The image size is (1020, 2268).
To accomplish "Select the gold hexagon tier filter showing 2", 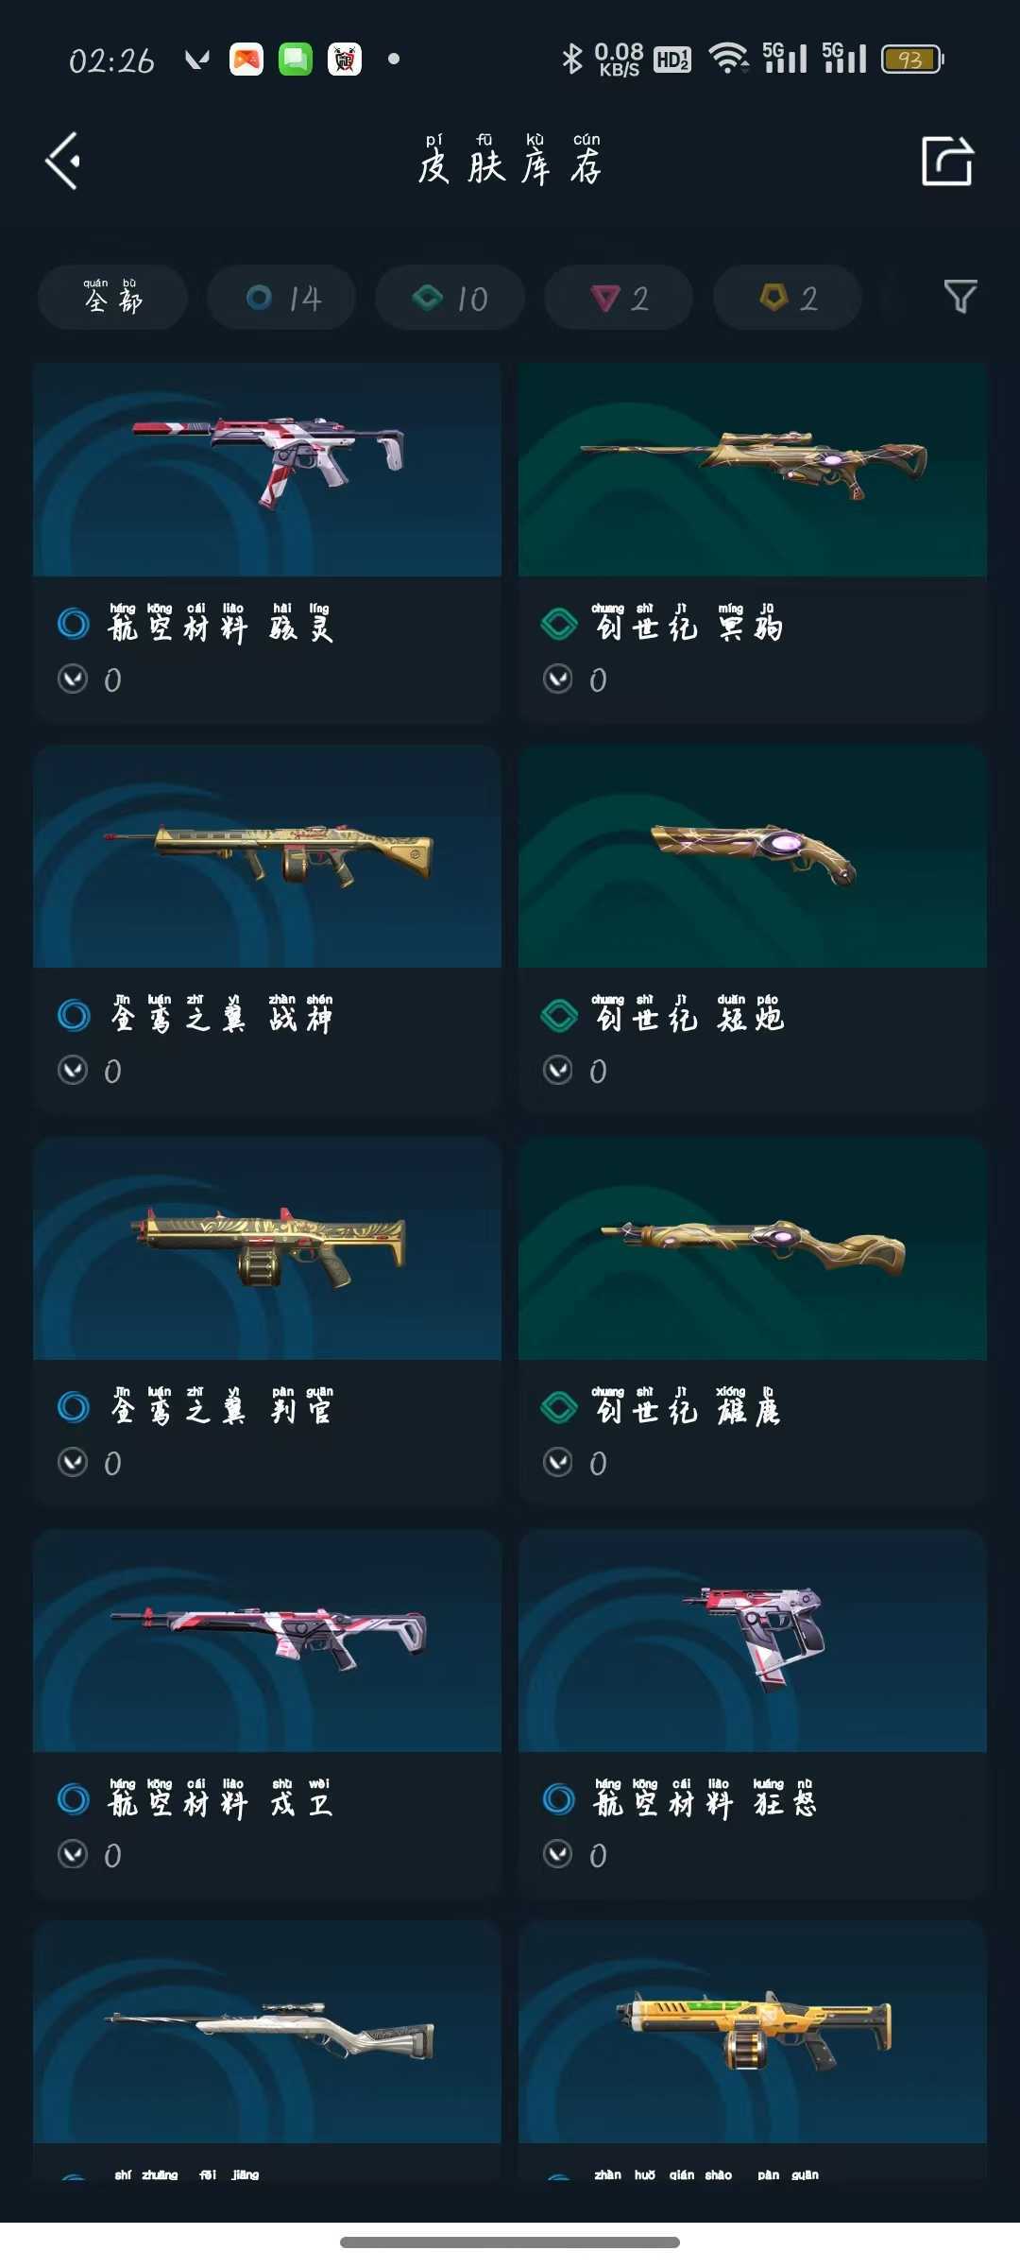I will point(788,298).
